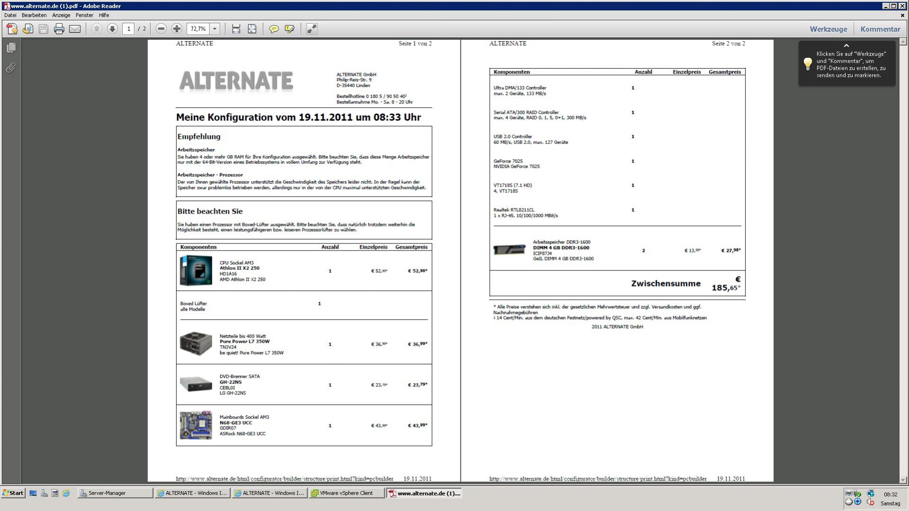Open the zoom level dropdown arrow
This screenshot has height=511, width=909.
[215, 29]
